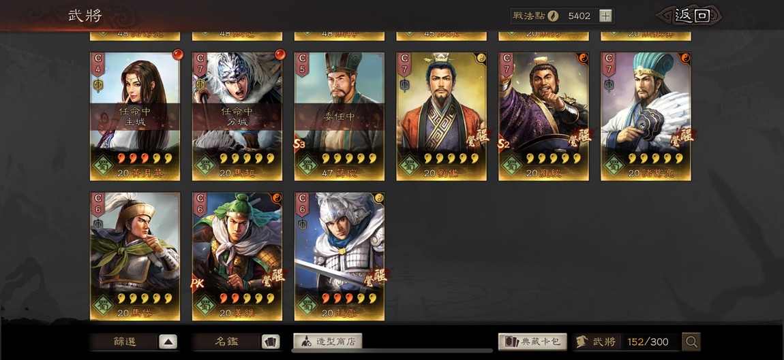Select the 蔣琬 delegated general card
Screen dimensions: 784x360
click(x=339, y=116)
